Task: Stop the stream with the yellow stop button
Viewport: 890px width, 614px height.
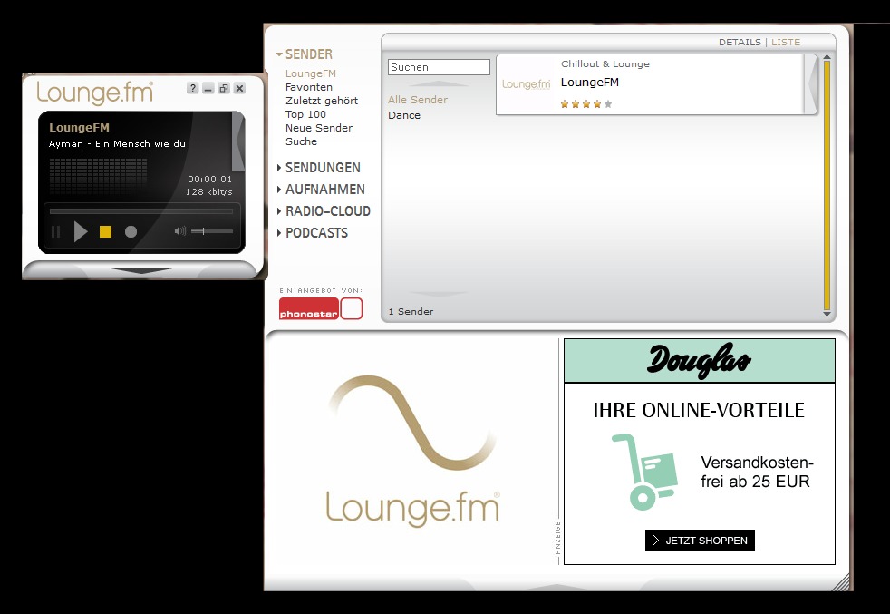Action: click(x=105, y=232)
